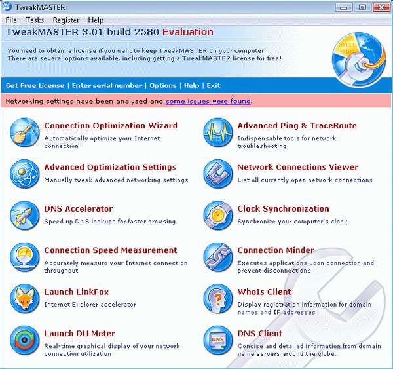Open DU Meter circular arrows icon
Screen dimensions: 393x369
pos(25,340)
